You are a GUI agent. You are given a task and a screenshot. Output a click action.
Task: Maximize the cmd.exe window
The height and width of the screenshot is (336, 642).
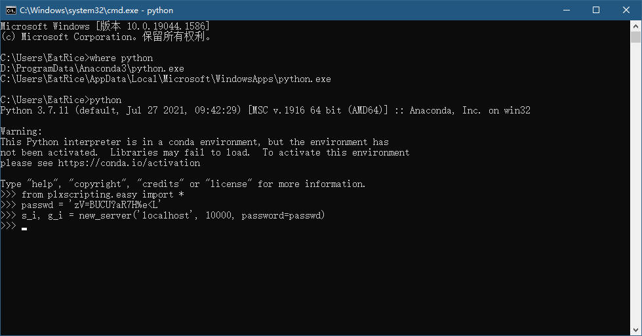[596, 10]
